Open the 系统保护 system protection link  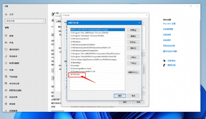(167, 40)
